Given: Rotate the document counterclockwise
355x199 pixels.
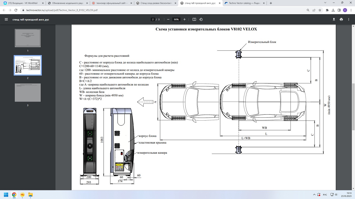Looking at the screenshot, I should tap(201, 19).
